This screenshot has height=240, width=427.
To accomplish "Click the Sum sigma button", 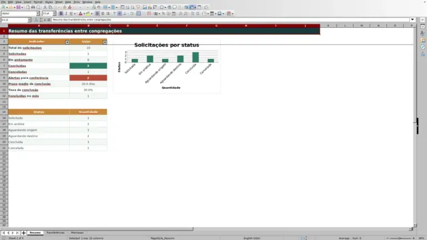I will 41,20.
